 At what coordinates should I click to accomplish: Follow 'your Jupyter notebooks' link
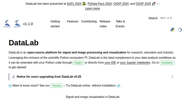[x=135, y=63]
